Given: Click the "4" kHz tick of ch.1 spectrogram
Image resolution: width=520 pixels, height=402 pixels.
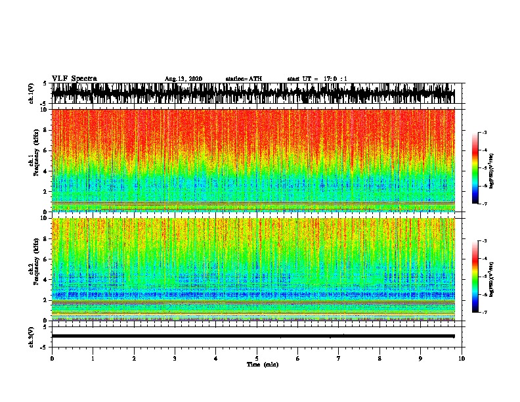Looking at the screenshot, I should pos(46,171).
